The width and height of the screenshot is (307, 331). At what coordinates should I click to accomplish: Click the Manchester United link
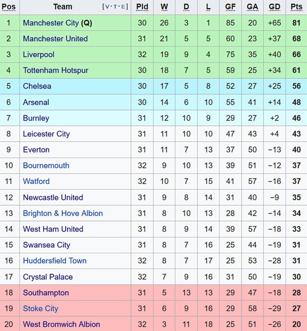(x=55, y=39)
